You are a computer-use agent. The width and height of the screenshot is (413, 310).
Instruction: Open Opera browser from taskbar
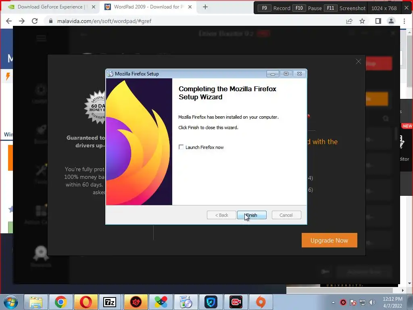pyautogui.click(x=86, y=302)
